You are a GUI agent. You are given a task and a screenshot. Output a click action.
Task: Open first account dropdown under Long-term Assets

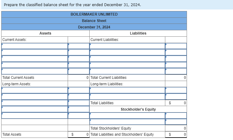tap(35, 90)
